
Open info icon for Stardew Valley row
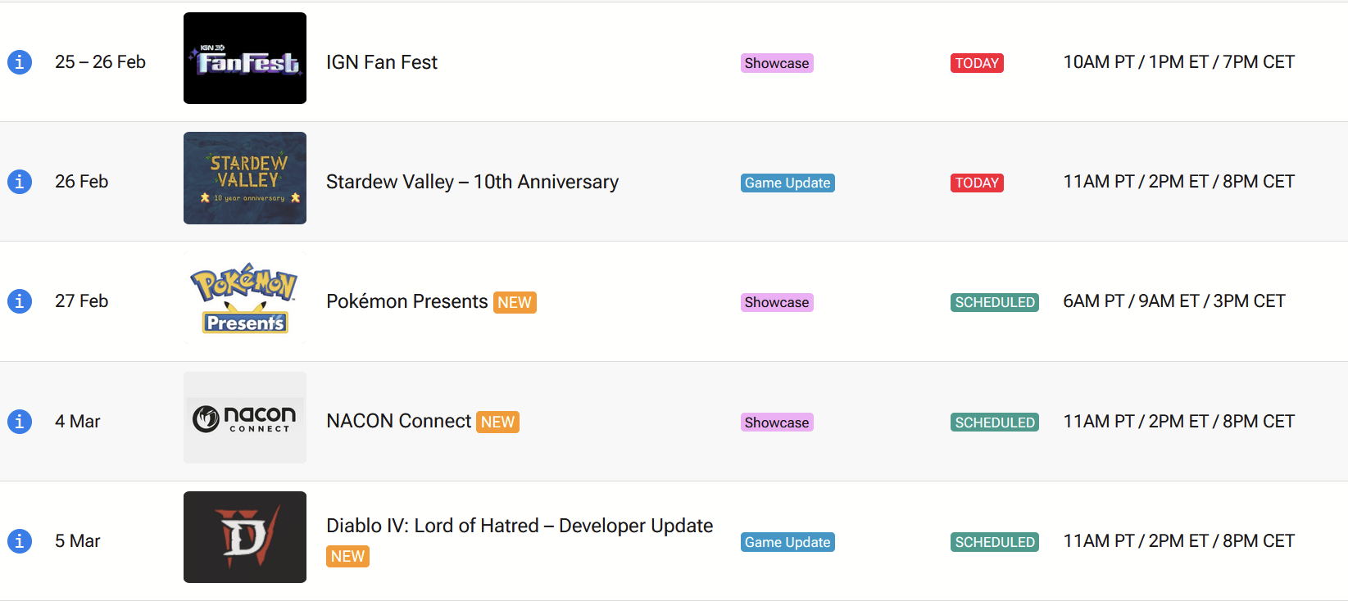click(20, 182)
